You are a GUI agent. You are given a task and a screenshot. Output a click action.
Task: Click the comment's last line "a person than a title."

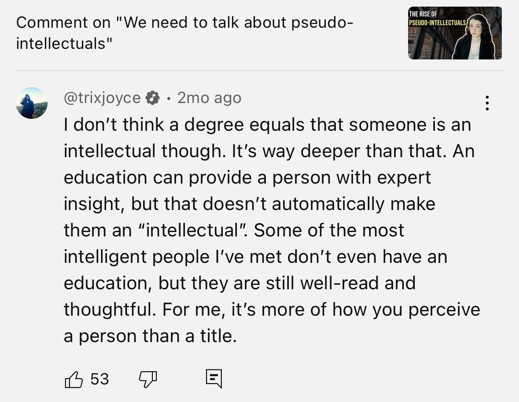click(150, 336)
